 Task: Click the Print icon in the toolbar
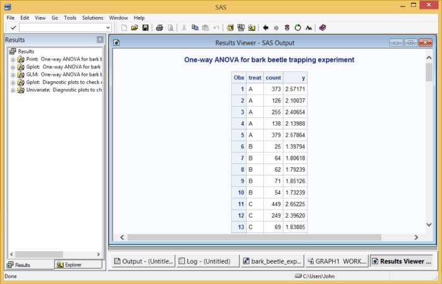click(x=160, y=28)
